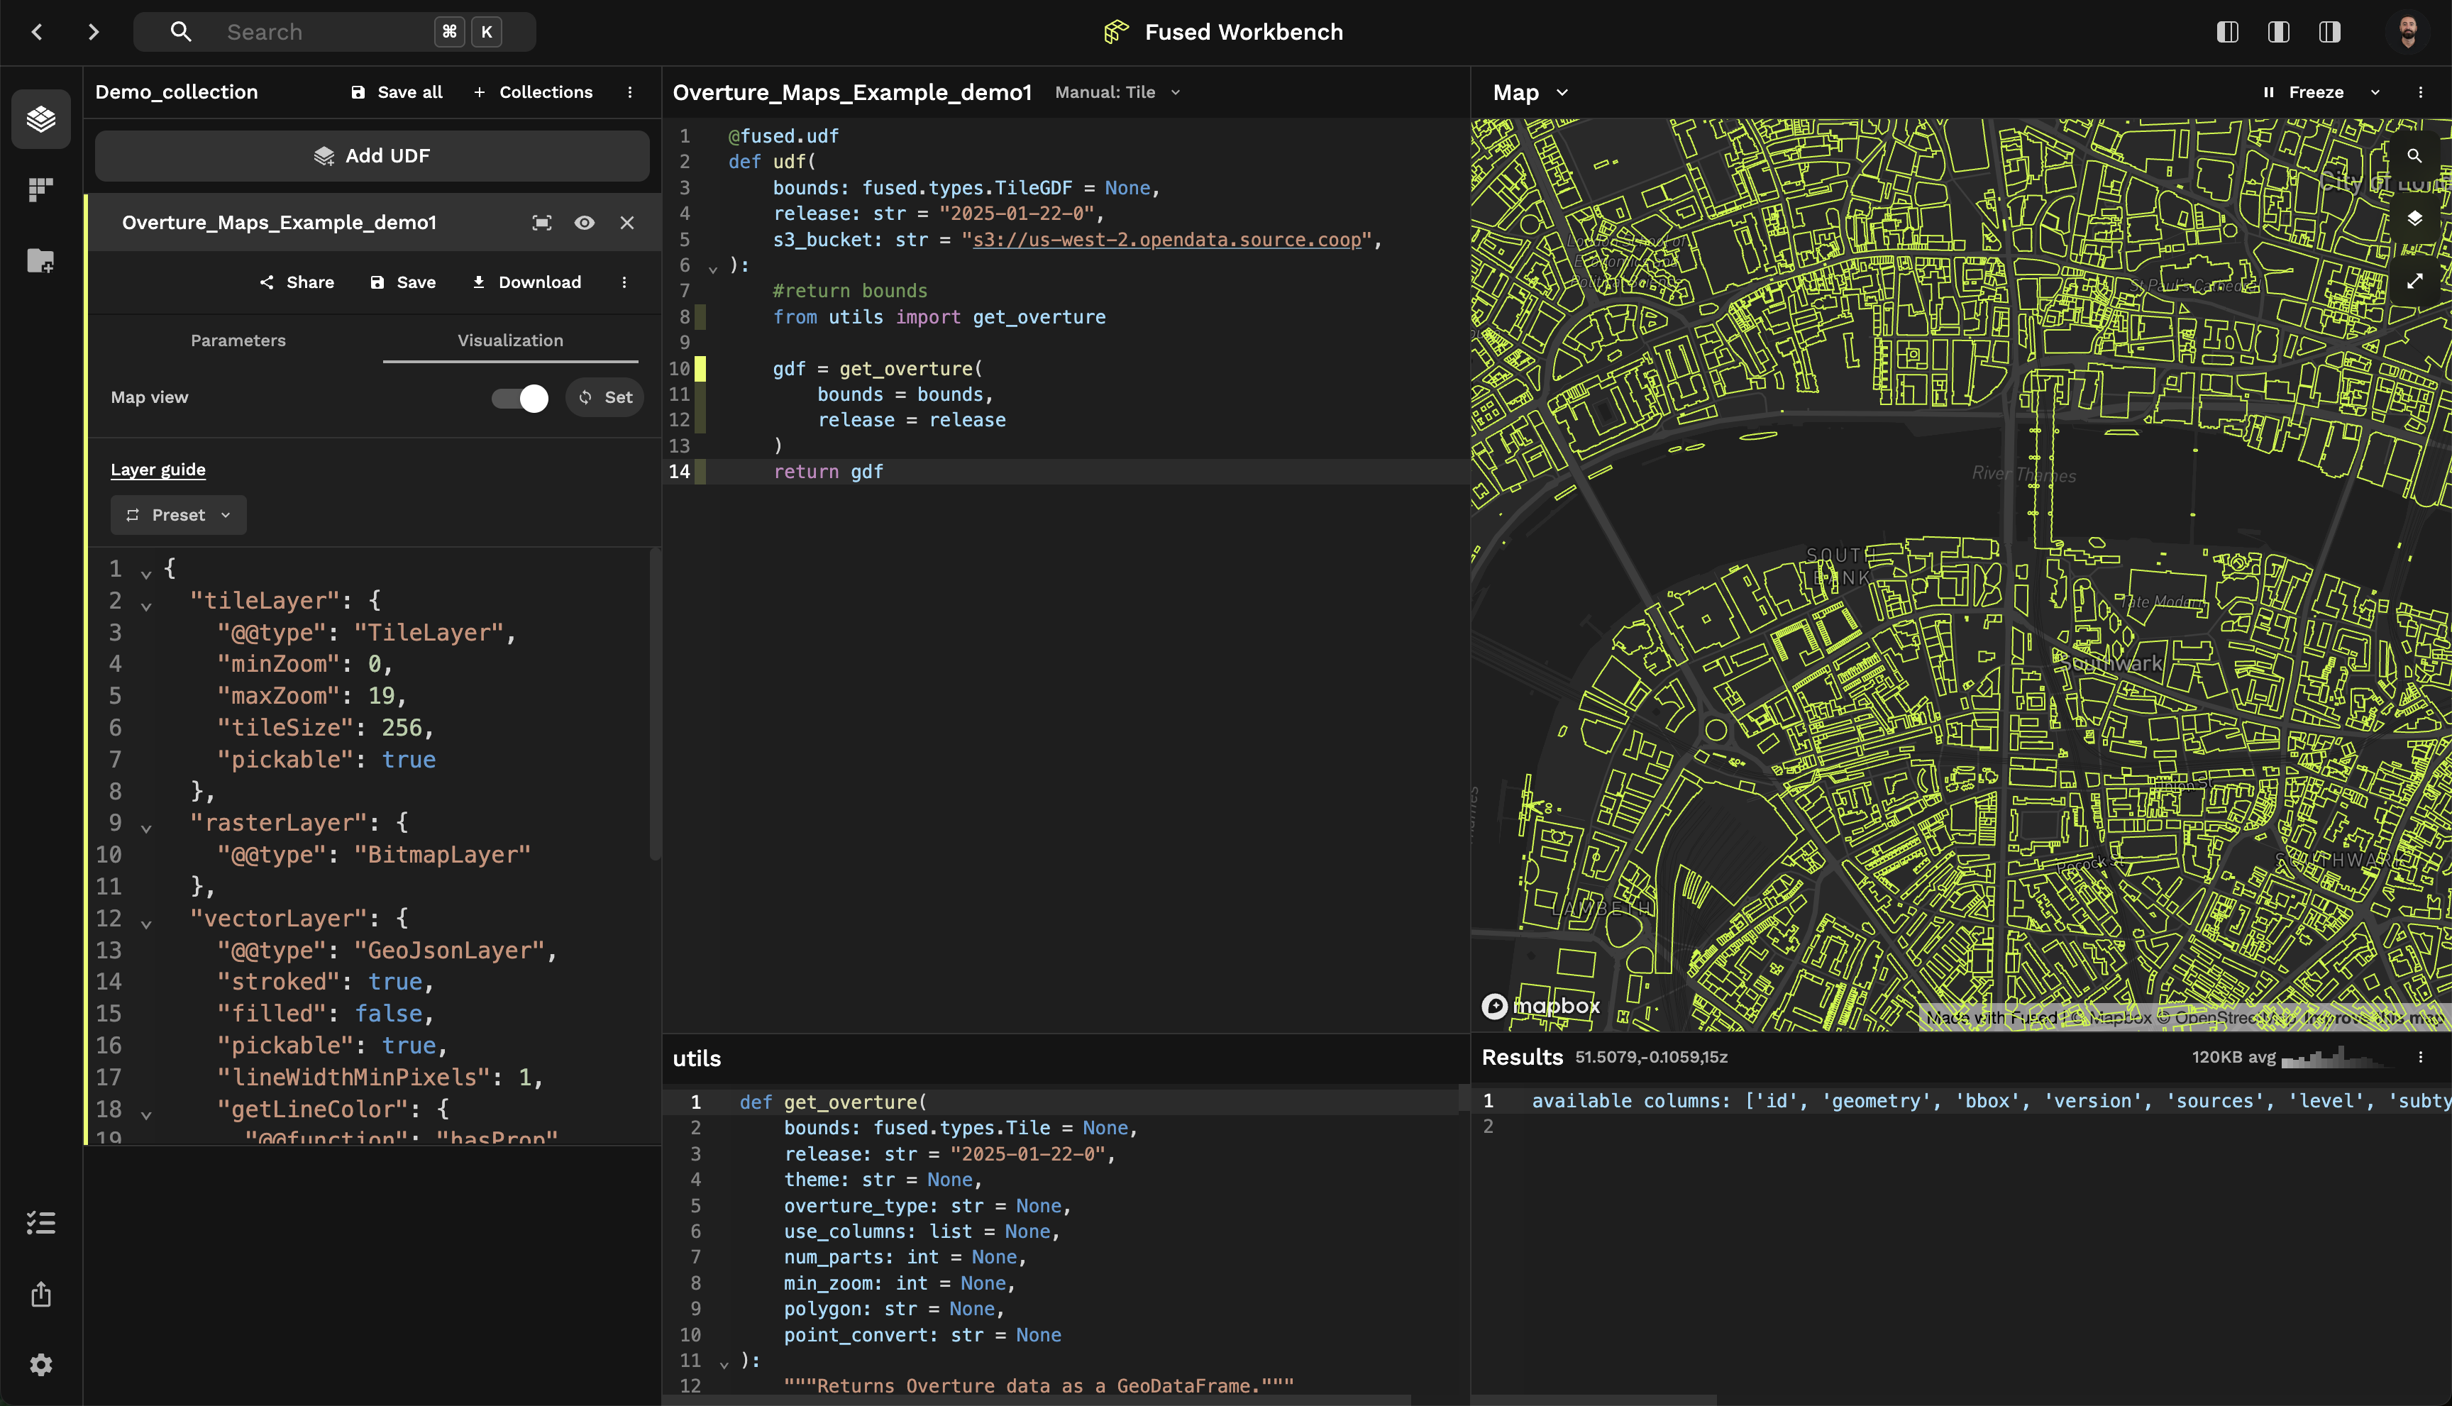Image resolution: width=2452 pixels, height=1406 pixels.
Task: Open the collection options three-dot menu
Action: (629, 93)
